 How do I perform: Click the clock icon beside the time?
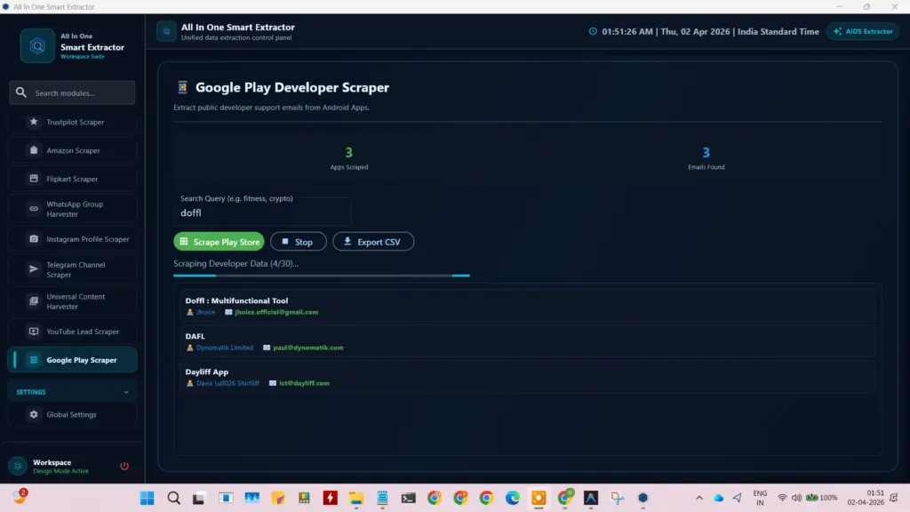(593, 31)
